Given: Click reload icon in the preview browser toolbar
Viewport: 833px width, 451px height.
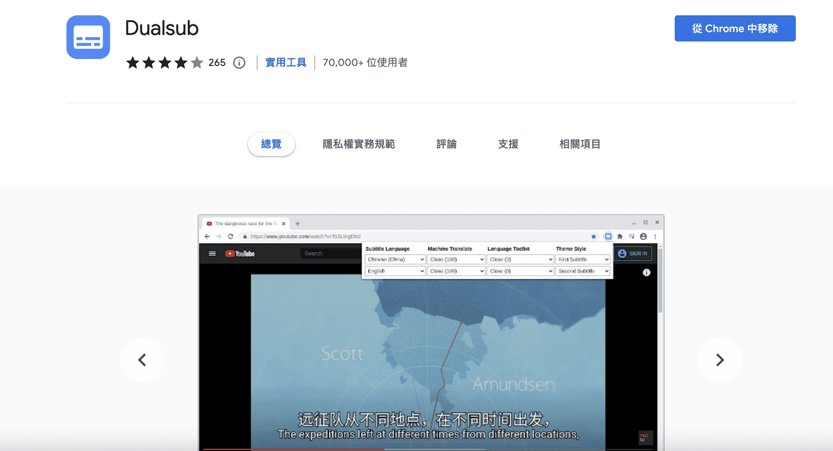Looking at the screenshot, I should [x=230, y=236].
